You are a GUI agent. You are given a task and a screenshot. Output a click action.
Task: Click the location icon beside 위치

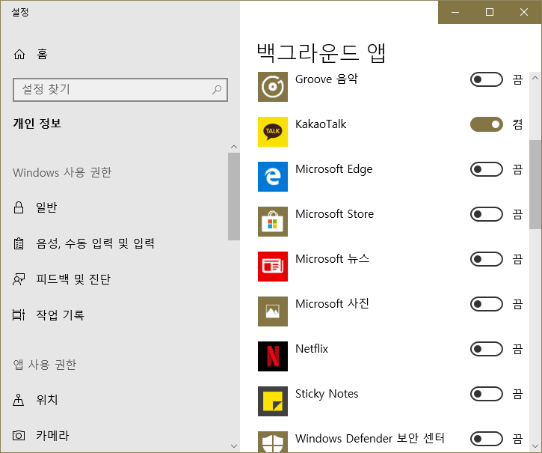[x=19, y=400]
